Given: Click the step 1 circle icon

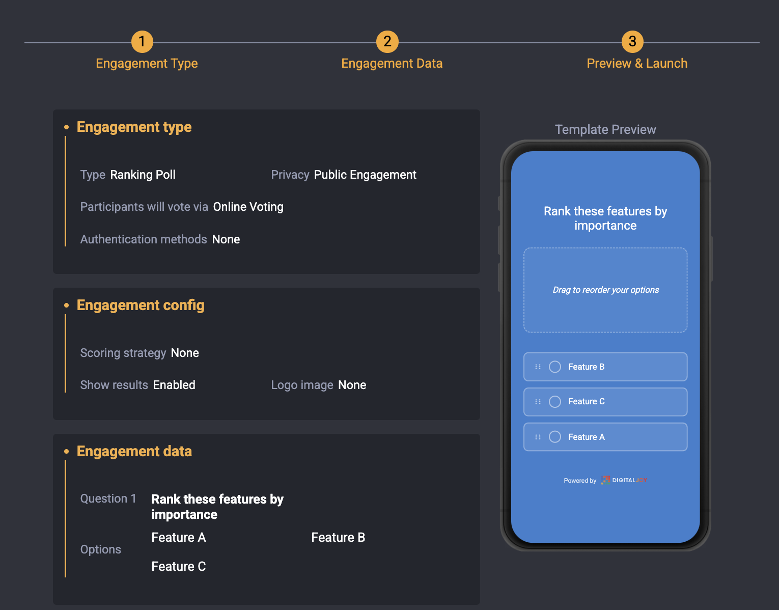Looking at the screenshot, I should 142,42.
